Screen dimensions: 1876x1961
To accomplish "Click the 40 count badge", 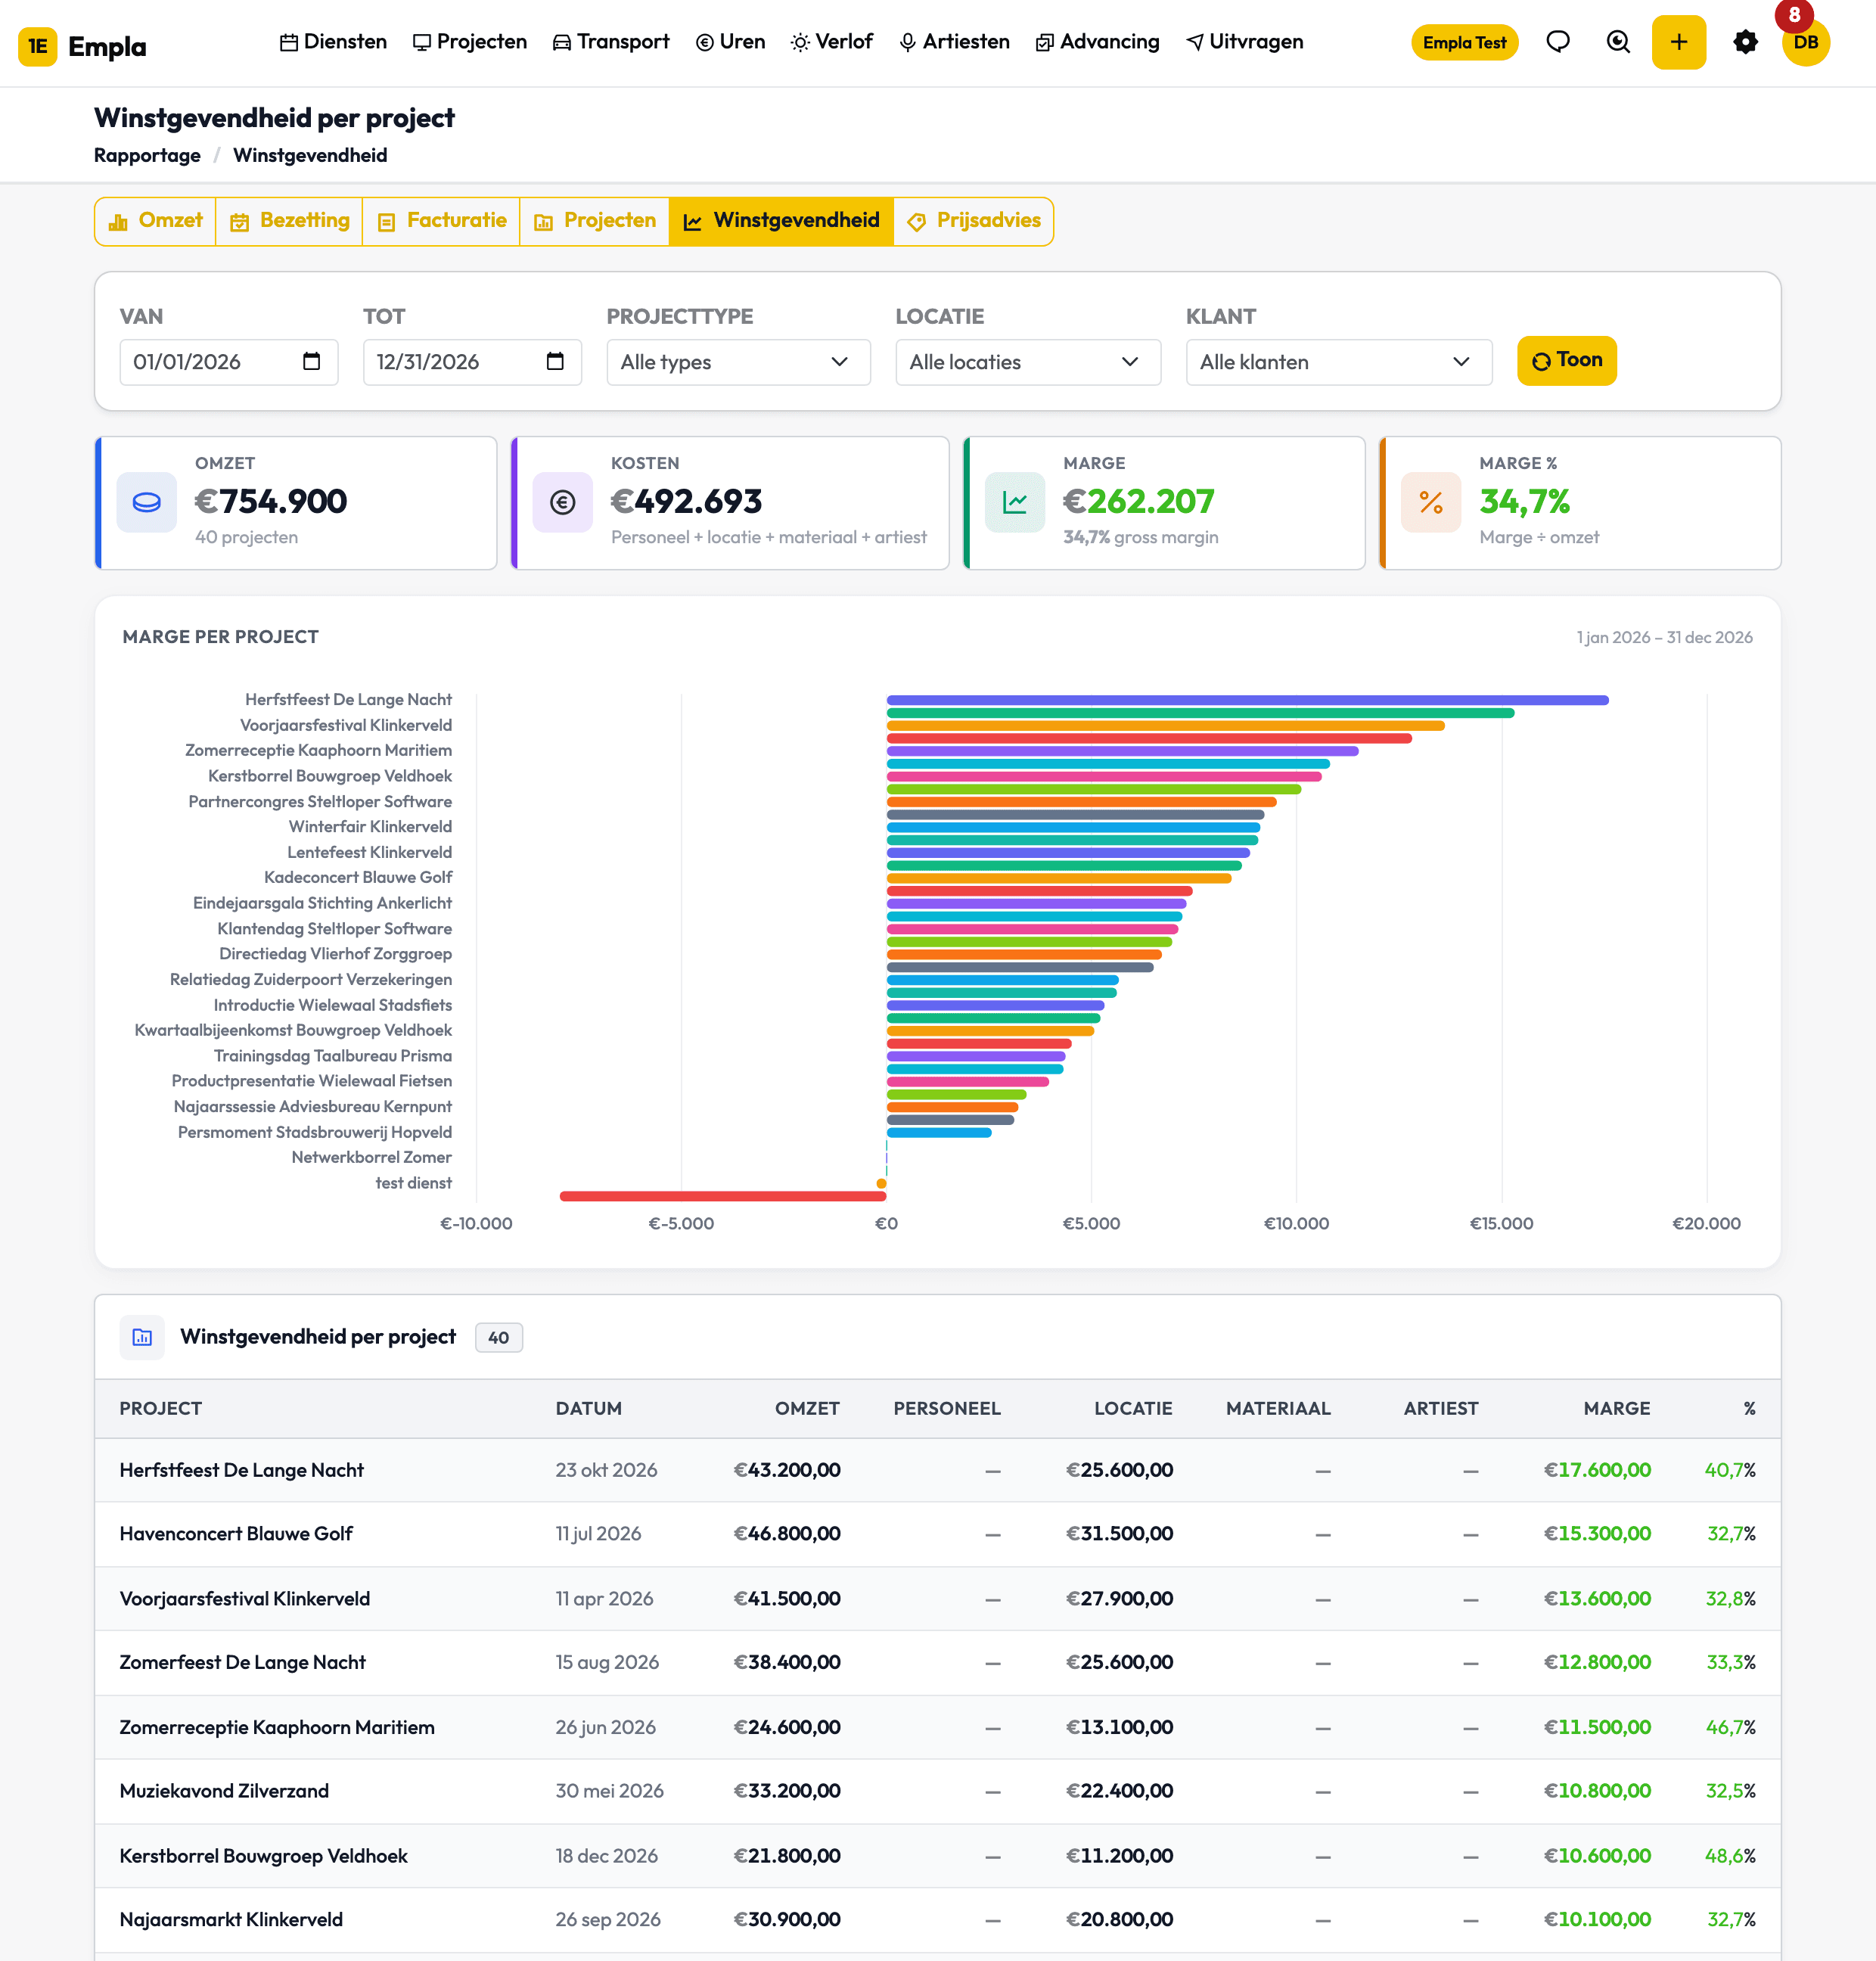I will pos(498,1338).
